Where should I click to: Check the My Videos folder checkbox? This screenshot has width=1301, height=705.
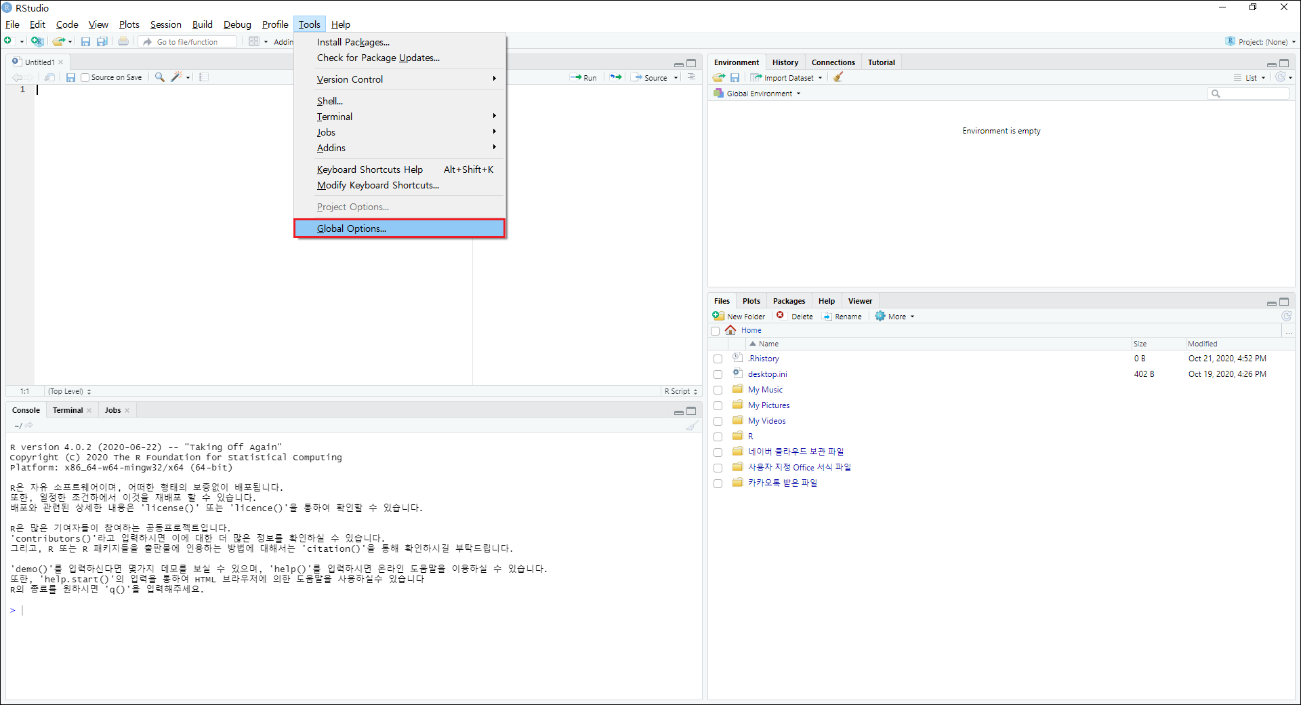click(x=718, y=421)
